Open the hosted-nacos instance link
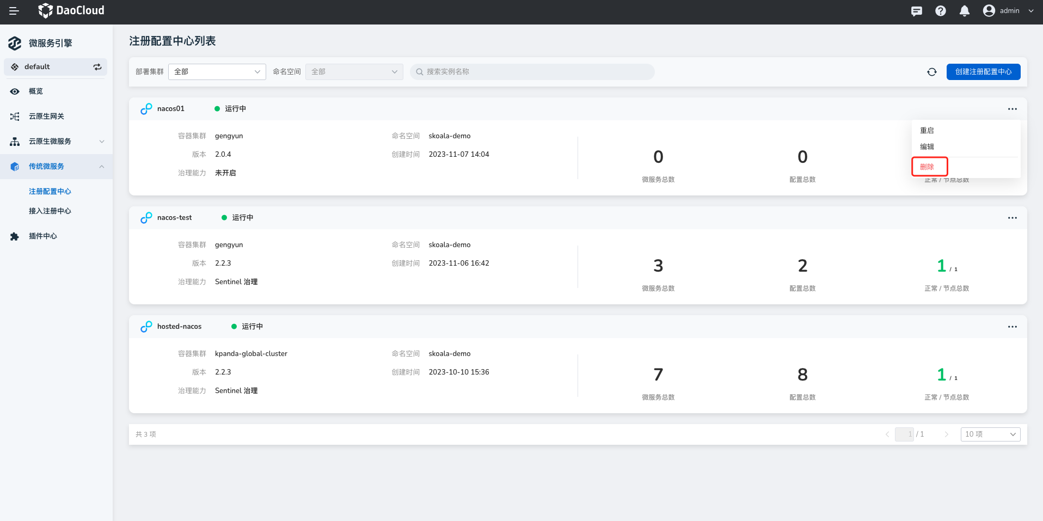1043x521 pixels. (179, 327)
